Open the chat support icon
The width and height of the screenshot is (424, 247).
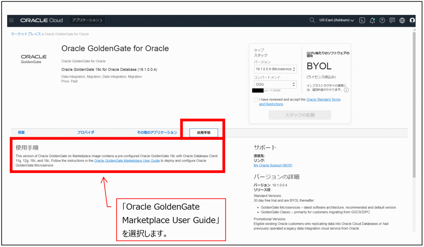pyautogui.click(x=392, y=20)
